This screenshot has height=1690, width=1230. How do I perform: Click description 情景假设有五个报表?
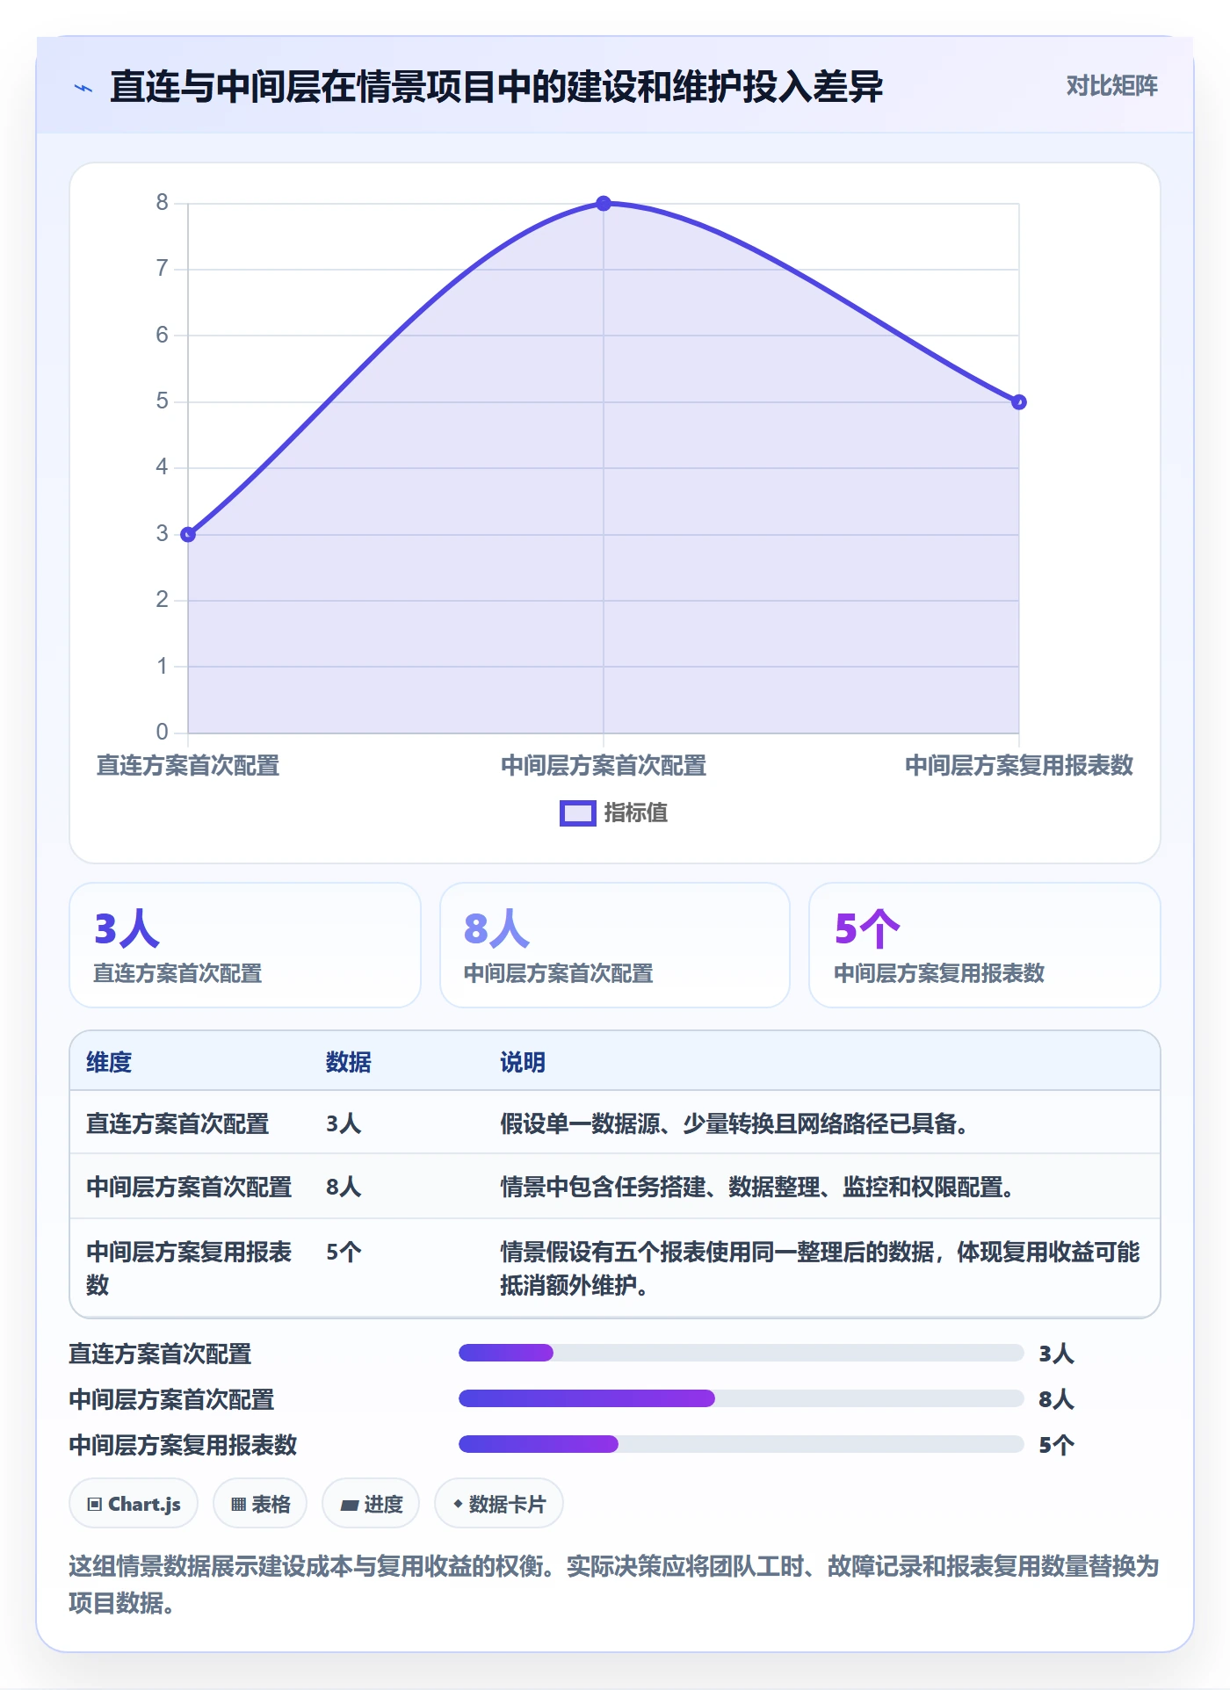[x=820, y=1267]
